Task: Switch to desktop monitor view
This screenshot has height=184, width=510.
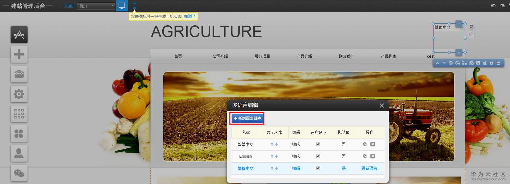Action: click(x=122, y=6)
